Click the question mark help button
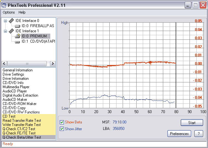Screen dimensions: 208x148 coord(199,134)
